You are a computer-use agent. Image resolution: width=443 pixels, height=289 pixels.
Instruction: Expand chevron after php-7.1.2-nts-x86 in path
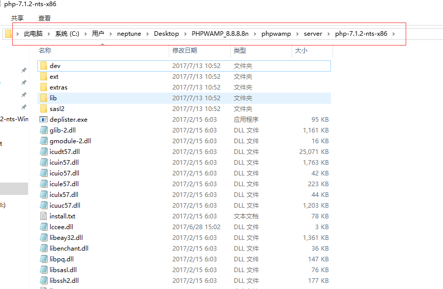(393, 34)
